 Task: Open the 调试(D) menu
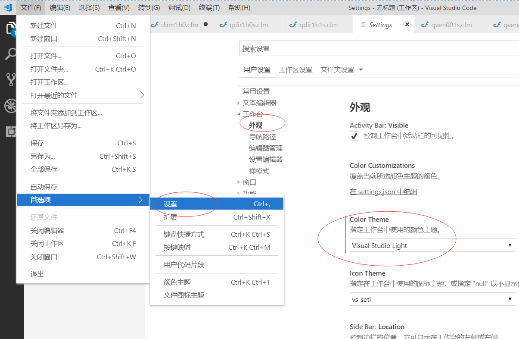[x=180, y=7]
